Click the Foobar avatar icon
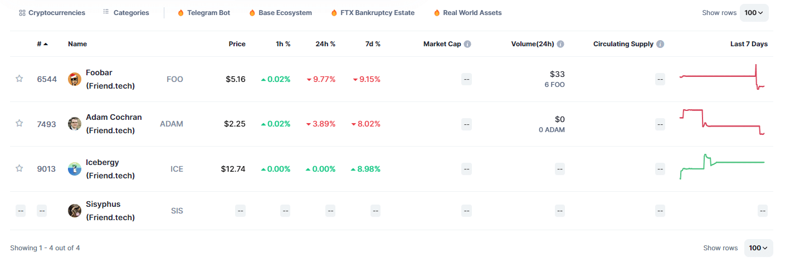795x267 pixels. coord(75,79)
